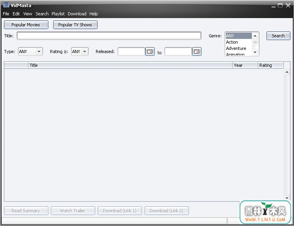Click results table scroll down arrow
The image size is (294, 226).
coord(287,198)
